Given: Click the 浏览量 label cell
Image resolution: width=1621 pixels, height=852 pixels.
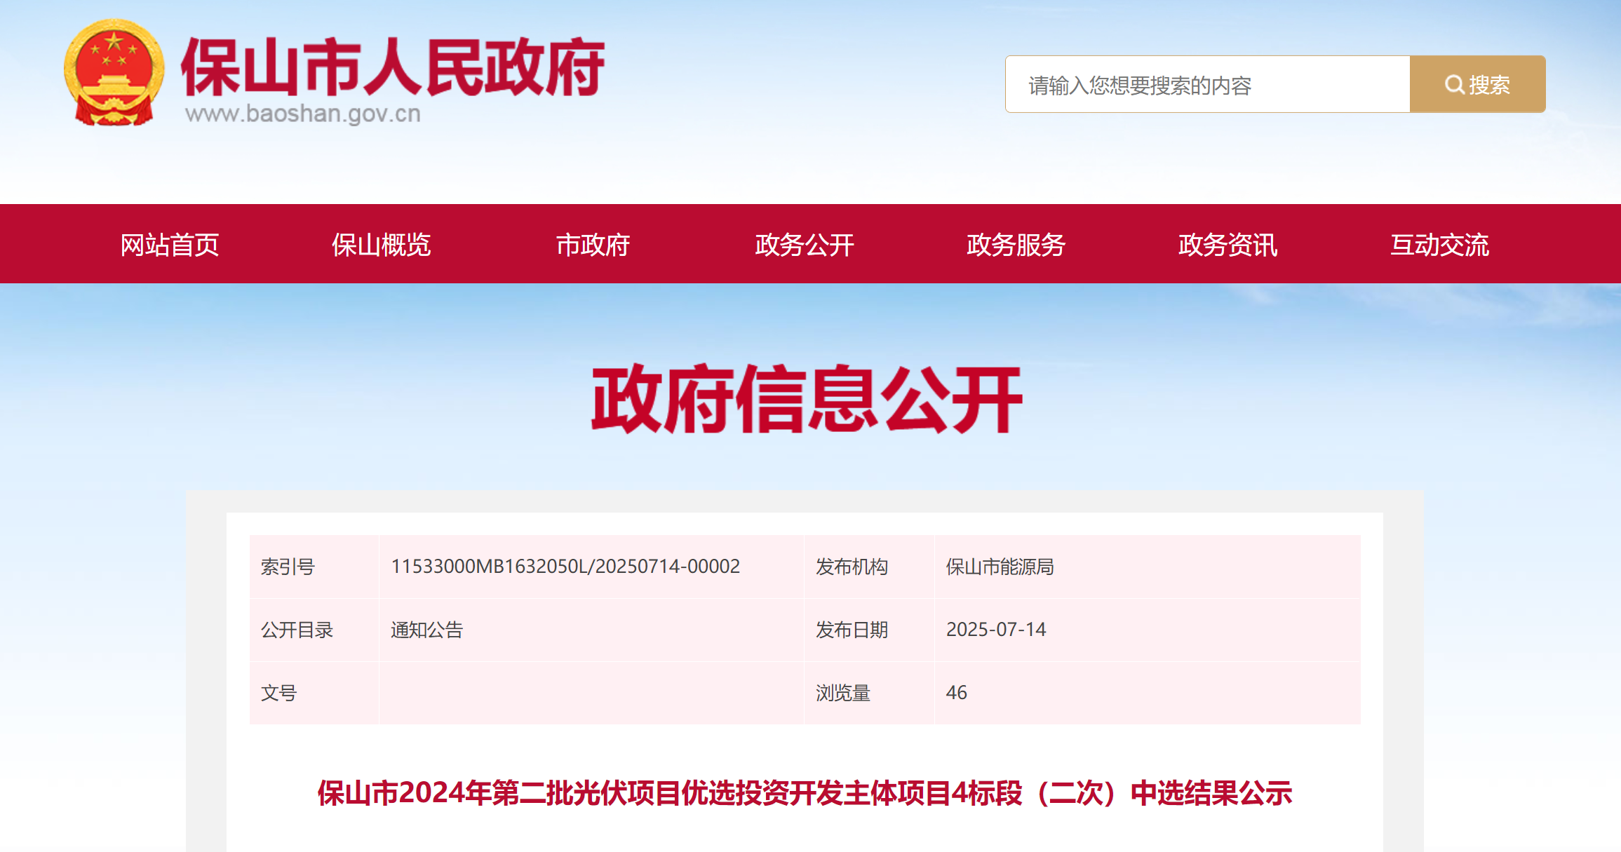Looking at the screenshot, I should coord(869,693).
